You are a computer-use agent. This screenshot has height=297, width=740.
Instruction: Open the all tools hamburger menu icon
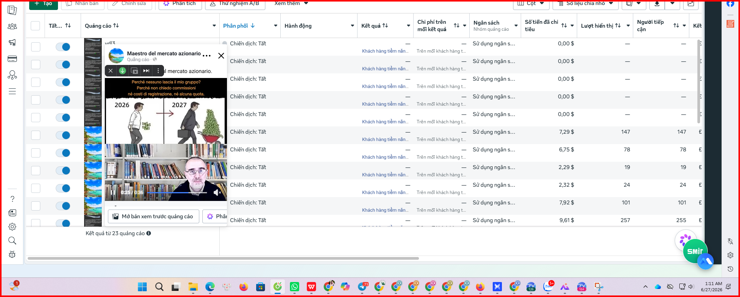[12, 91]
